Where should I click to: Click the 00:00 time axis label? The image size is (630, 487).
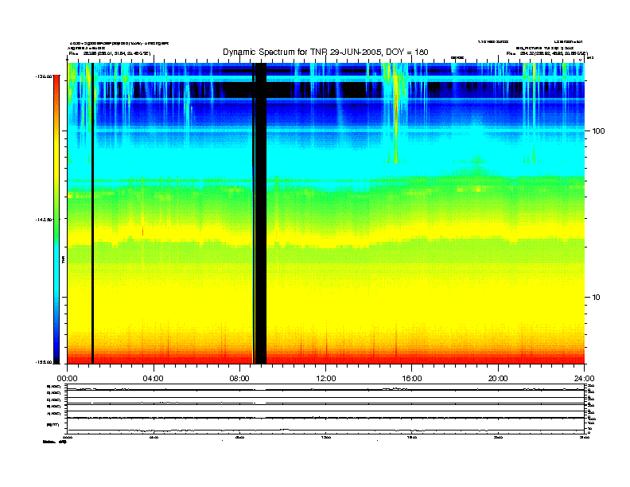67,379
